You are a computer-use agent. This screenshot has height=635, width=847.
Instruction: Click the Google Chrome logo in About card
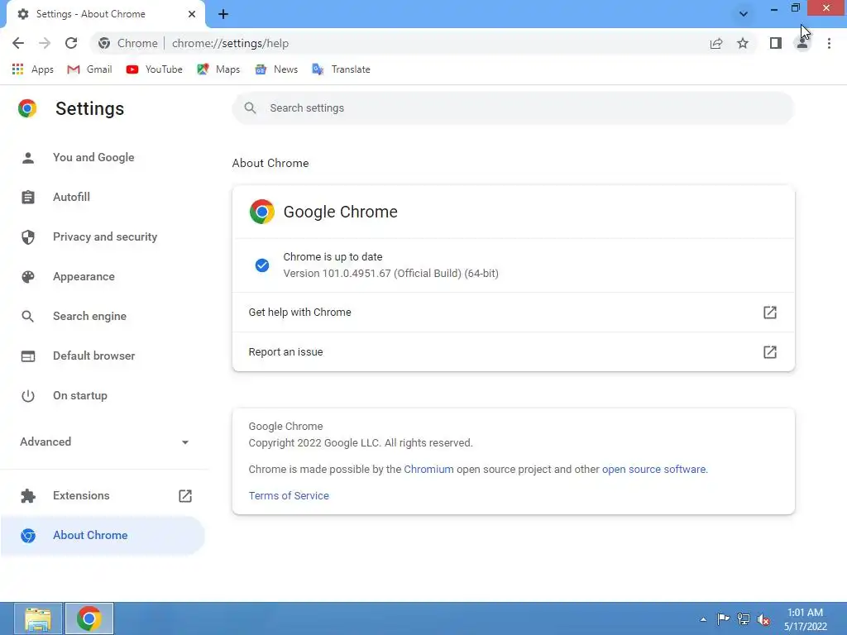point(262,212)
